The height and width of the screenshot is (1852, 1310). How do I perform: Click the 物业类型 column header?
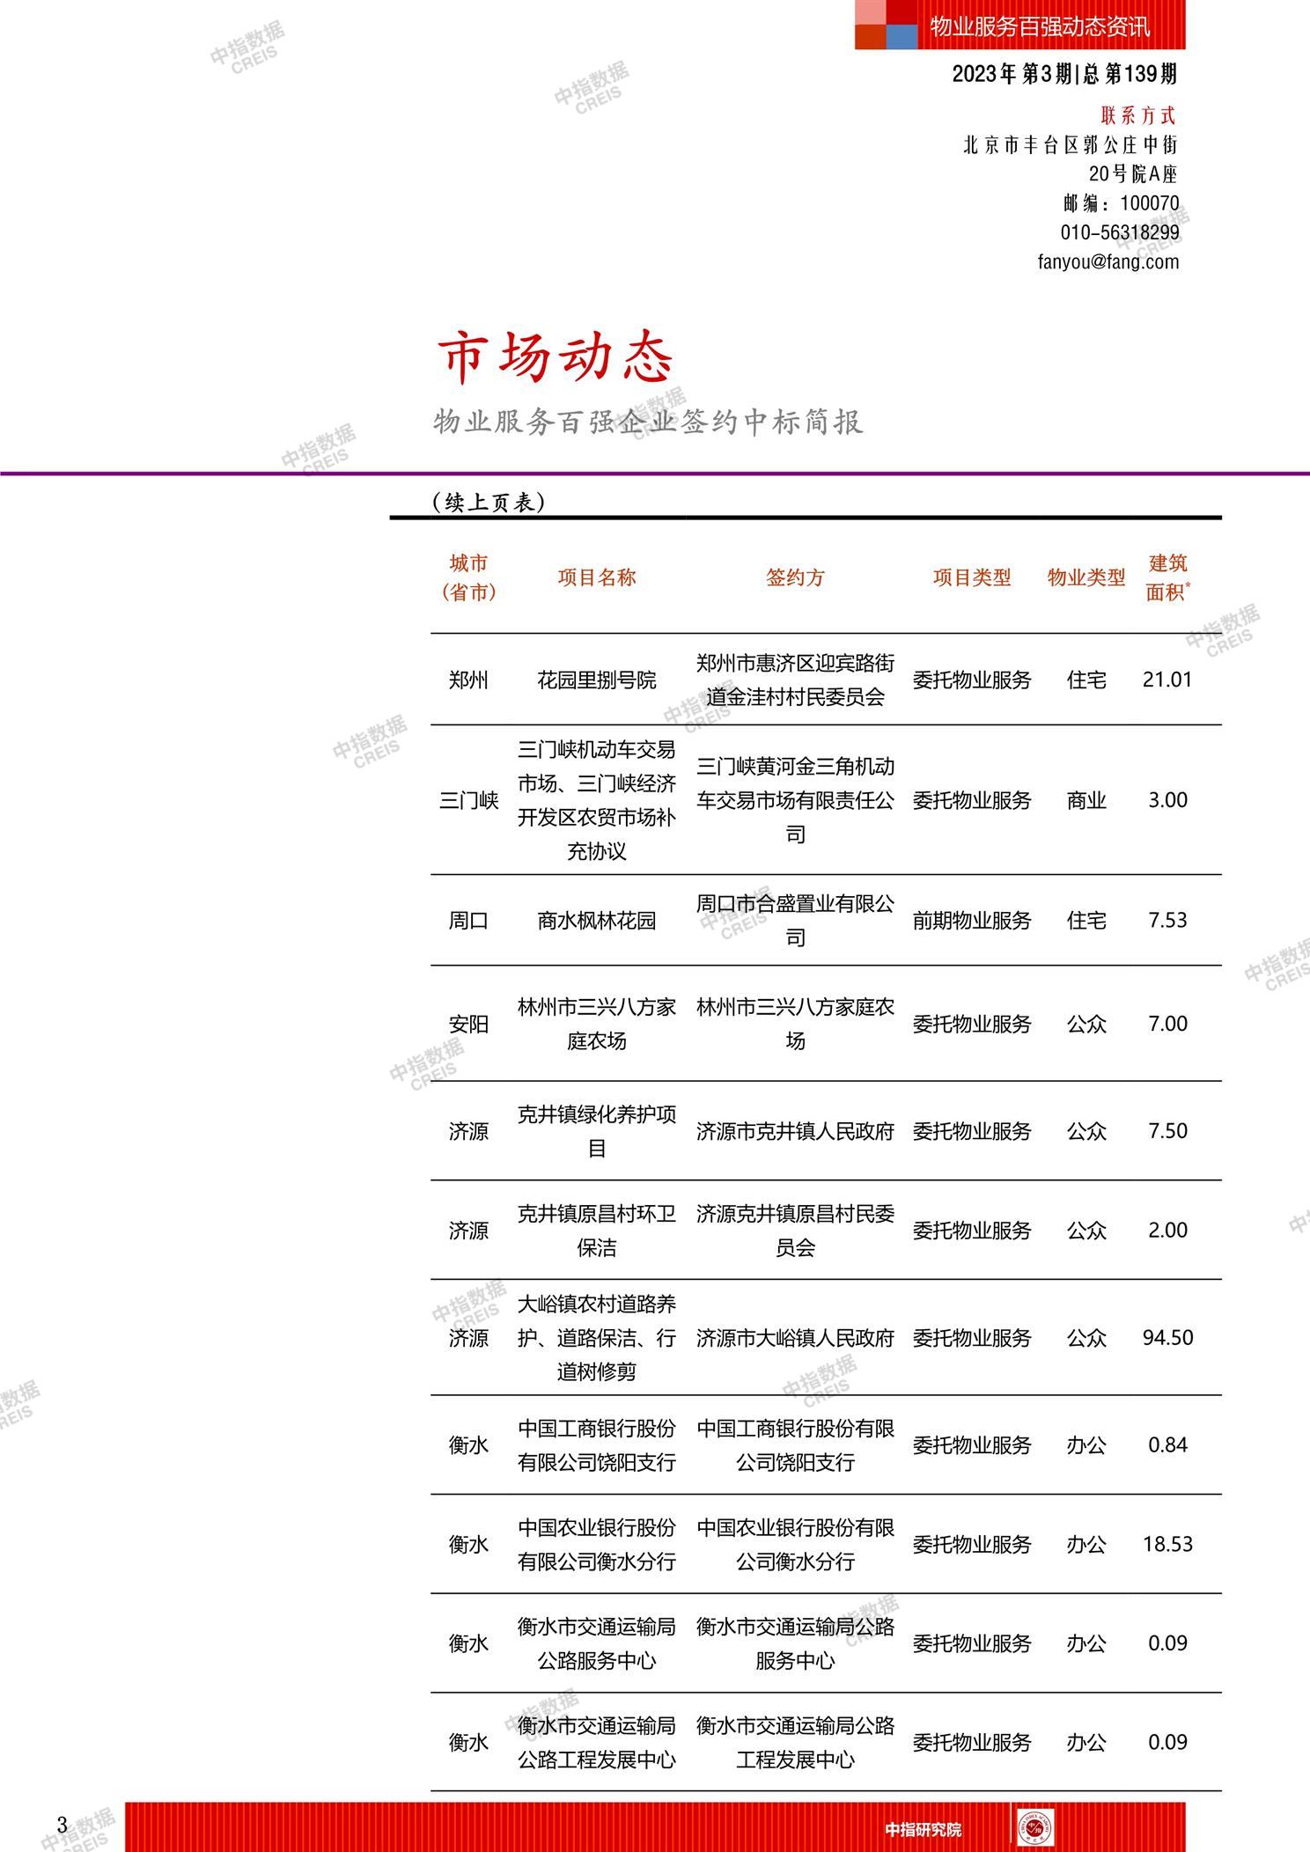click(x=1086, y=577)
